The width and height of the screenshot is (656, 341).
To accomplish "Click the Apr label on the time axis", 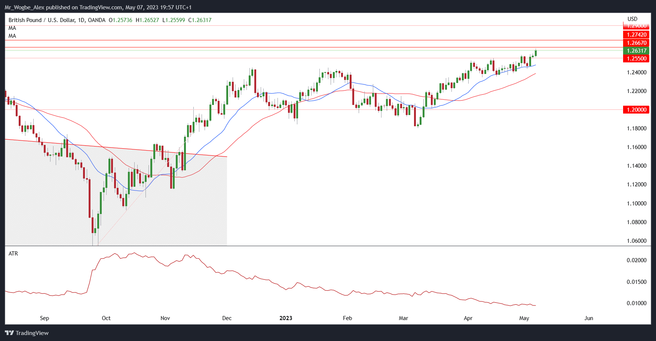I will pyautogui.click(x=468, y=318).
